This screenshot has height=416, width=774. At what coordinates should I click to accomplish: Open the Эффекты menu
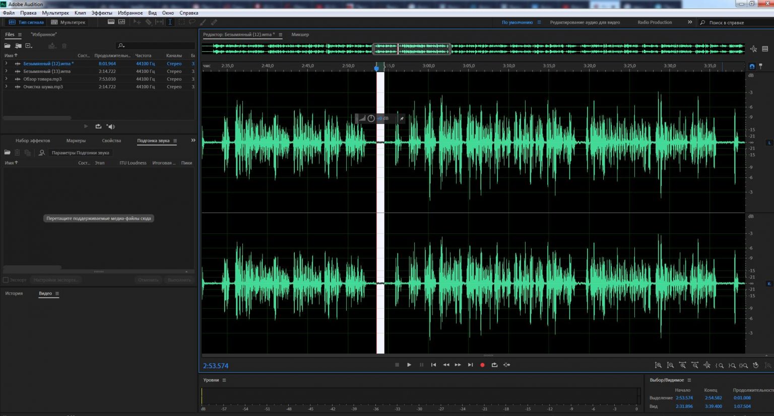(x=102, y=13)
